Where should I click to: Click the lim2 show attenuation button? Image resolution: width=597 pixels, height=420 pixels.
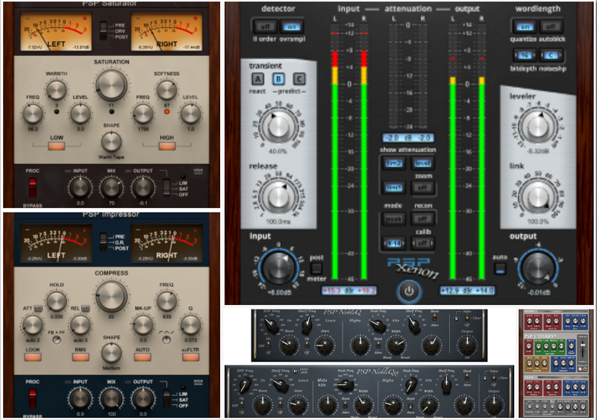tap(394, 163)
